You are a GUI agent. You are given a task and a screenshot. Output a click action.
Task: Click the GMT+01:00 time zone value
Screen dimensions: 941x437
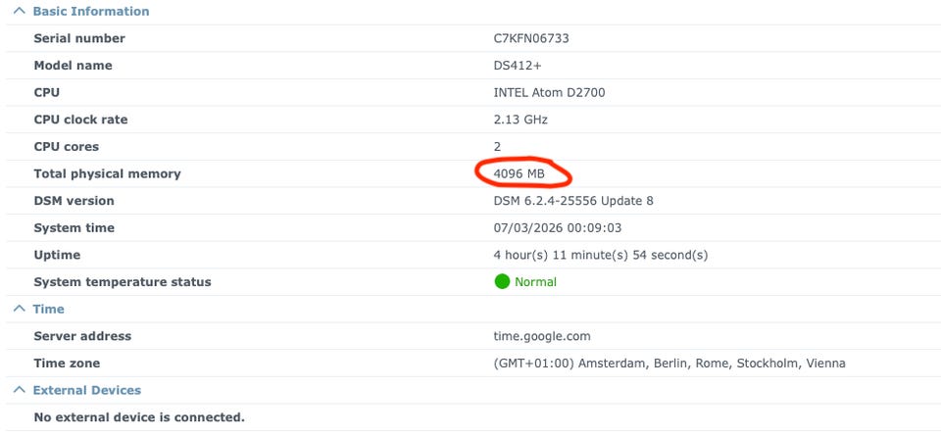pyautogui.click(x=669, y=364)
